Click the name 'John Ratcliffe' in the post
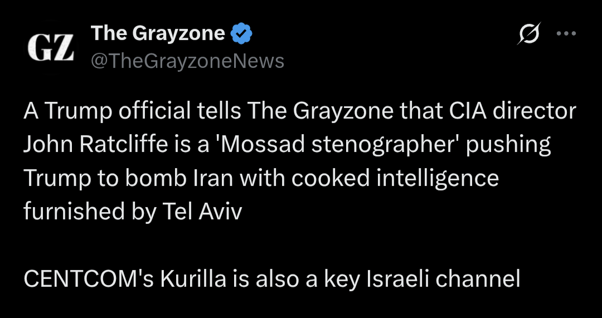 96,145
